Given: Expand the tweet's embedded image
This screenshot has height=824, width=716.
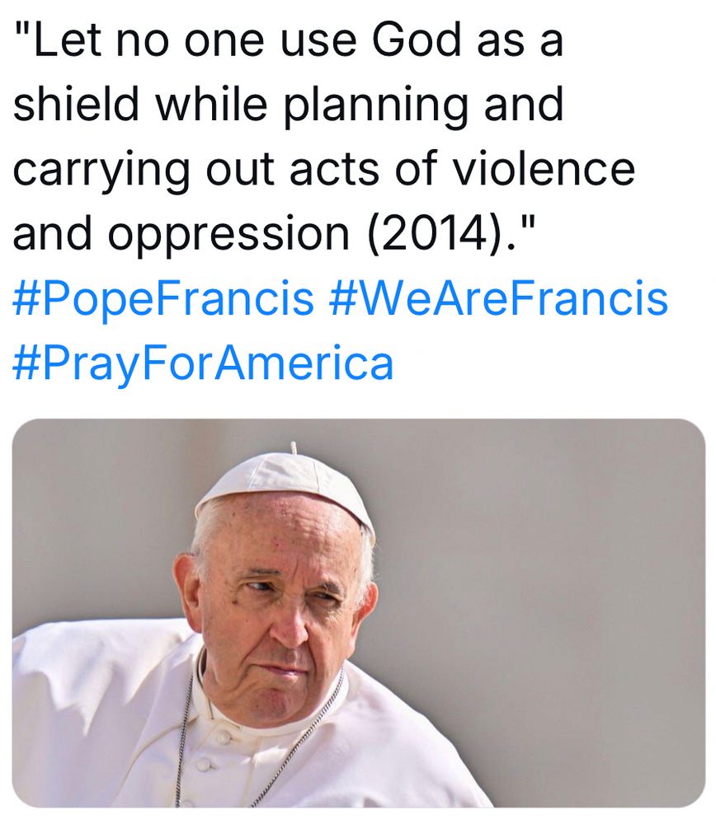Looking at the screenshot, I should click(x=358, y=613).
